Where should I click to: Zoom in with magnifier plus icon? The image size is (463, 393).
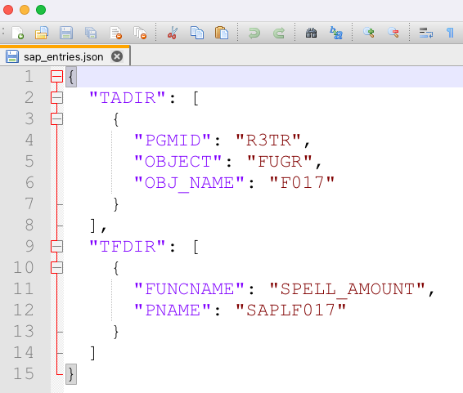click(369, 33)
